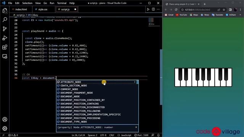Click the Port: 5500 Live Server status
This screenshot has width=244, height=137.
point(141,135)
